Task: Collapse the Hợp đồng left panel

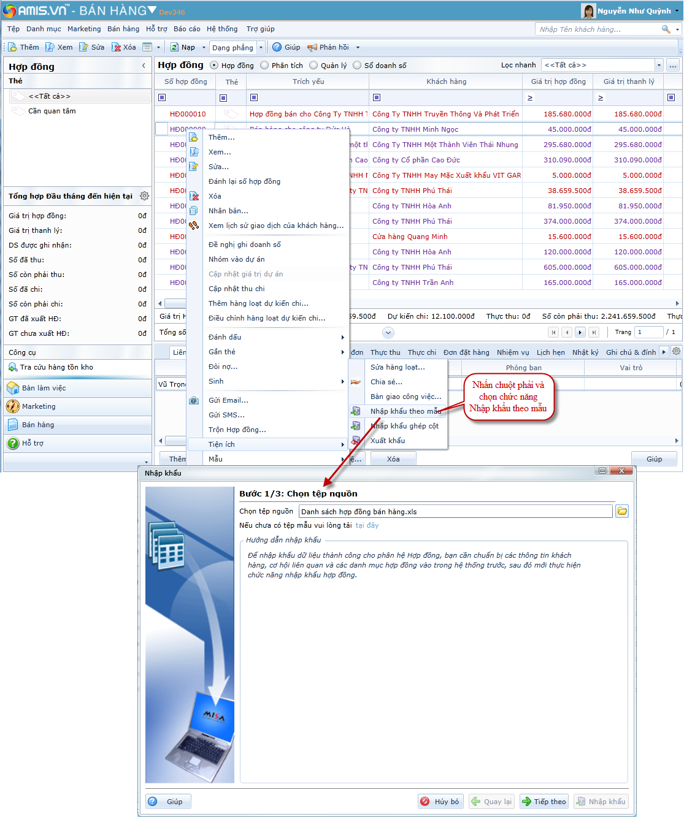Action: tap(144, 66)
